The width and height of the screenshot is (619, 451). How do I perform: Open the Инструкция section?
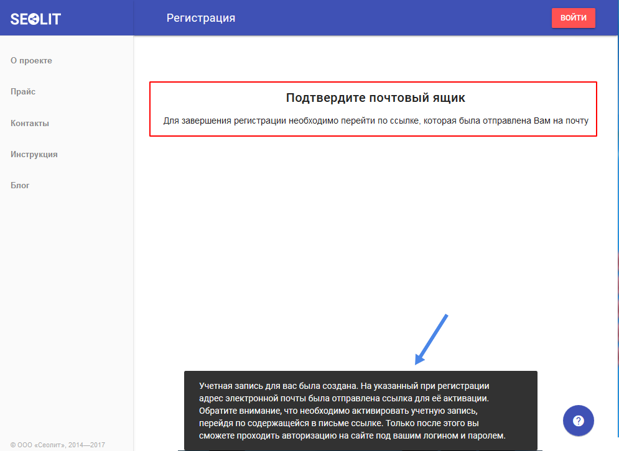pos(34,154)
